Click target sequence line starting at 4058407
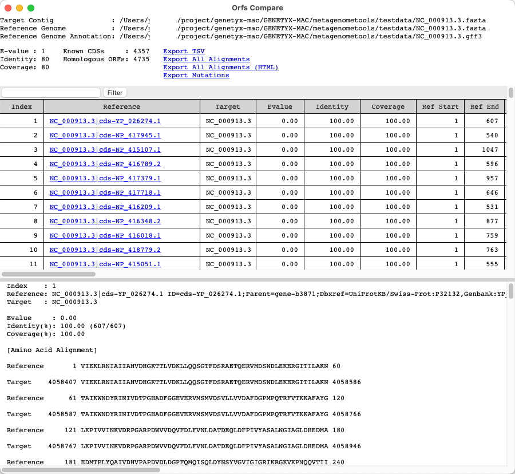515x474 pixels. tap(184, 382)
